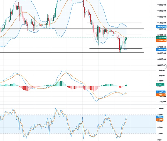Select the horizontal line near 91000
Screen dimensions: 167x141
(111, 23)
